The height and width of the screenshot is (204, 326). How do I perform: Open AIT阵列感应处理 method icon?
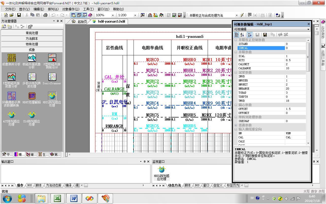(x=11, y=118)
